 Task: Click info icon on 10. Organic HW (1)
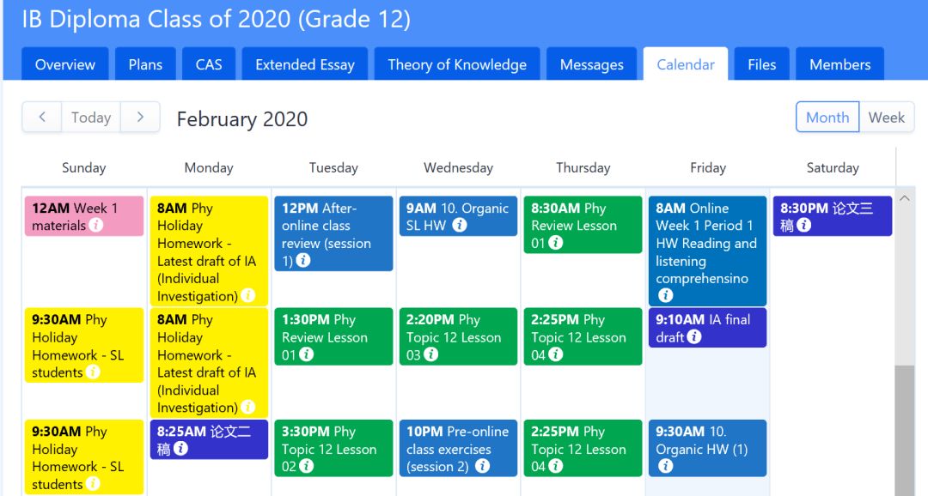click(665, 467)
